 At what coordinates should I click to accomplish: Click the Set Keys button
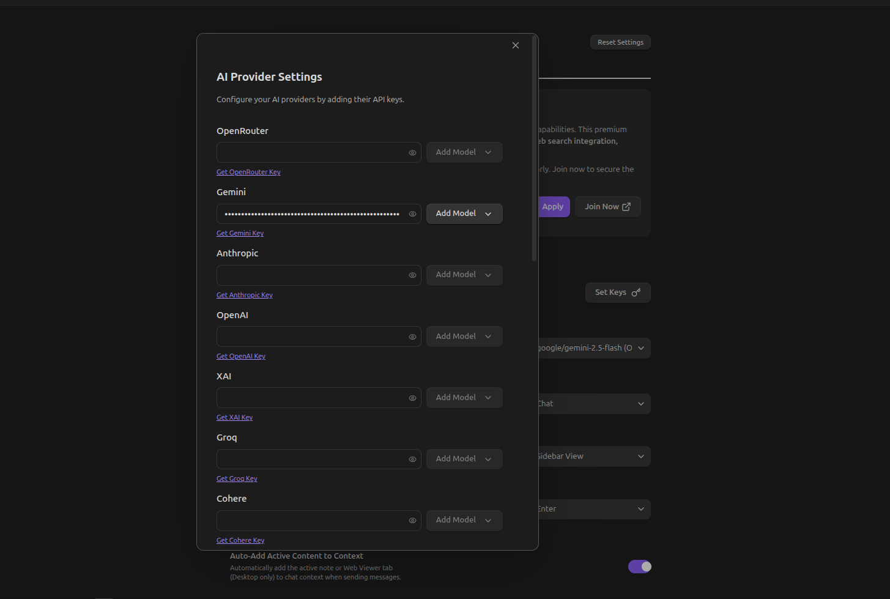pos(618,292)
